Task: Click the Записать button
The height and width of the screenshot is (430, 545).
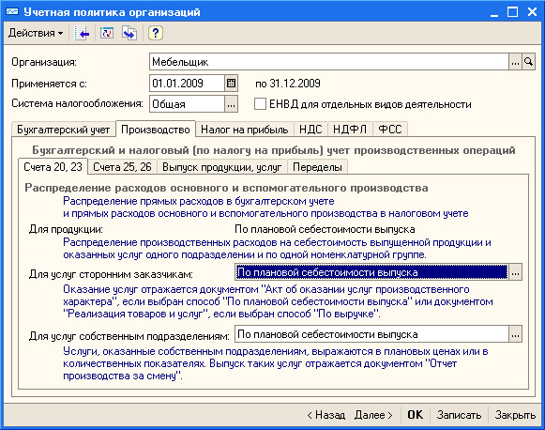Action: pyautogui.click(x=459, y=415)
